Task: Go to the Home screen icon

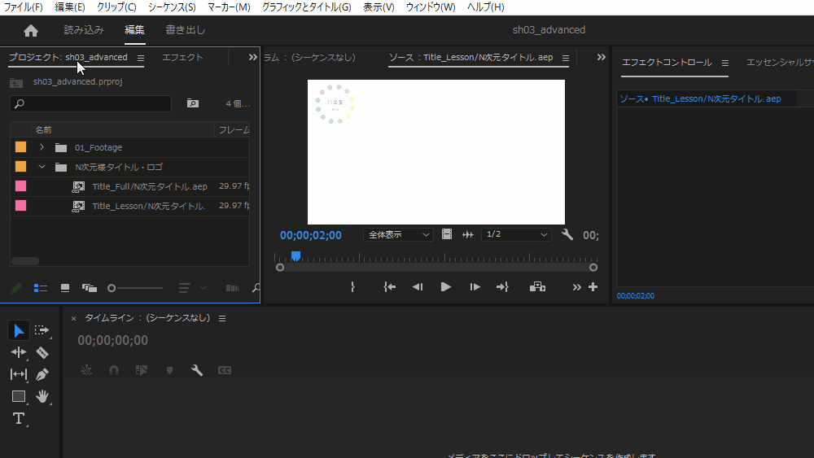Action: point(31,31)
